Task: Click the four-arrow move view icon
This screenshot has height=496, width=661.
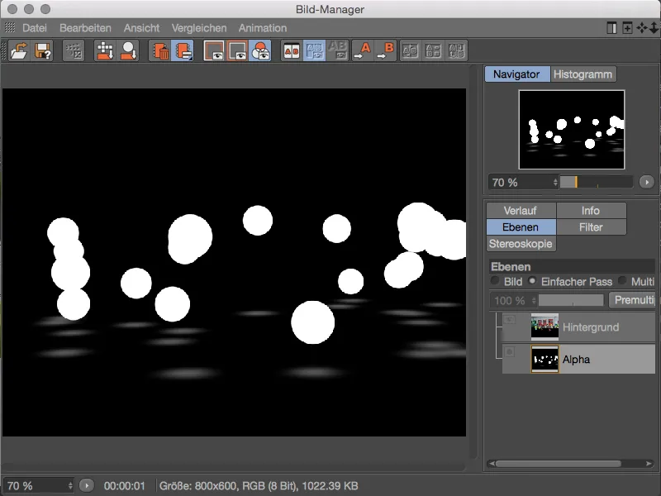Action: [x=642, y=28]
